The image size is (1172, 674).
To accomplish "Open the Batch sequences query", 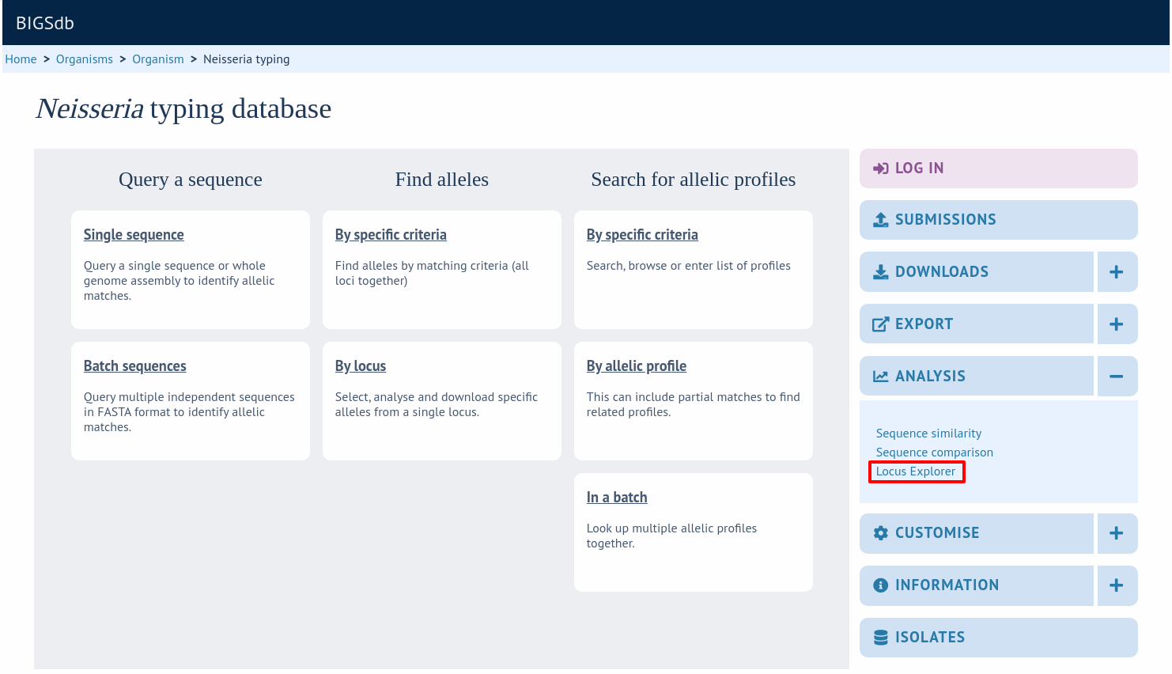I will (x=135, y=366).
